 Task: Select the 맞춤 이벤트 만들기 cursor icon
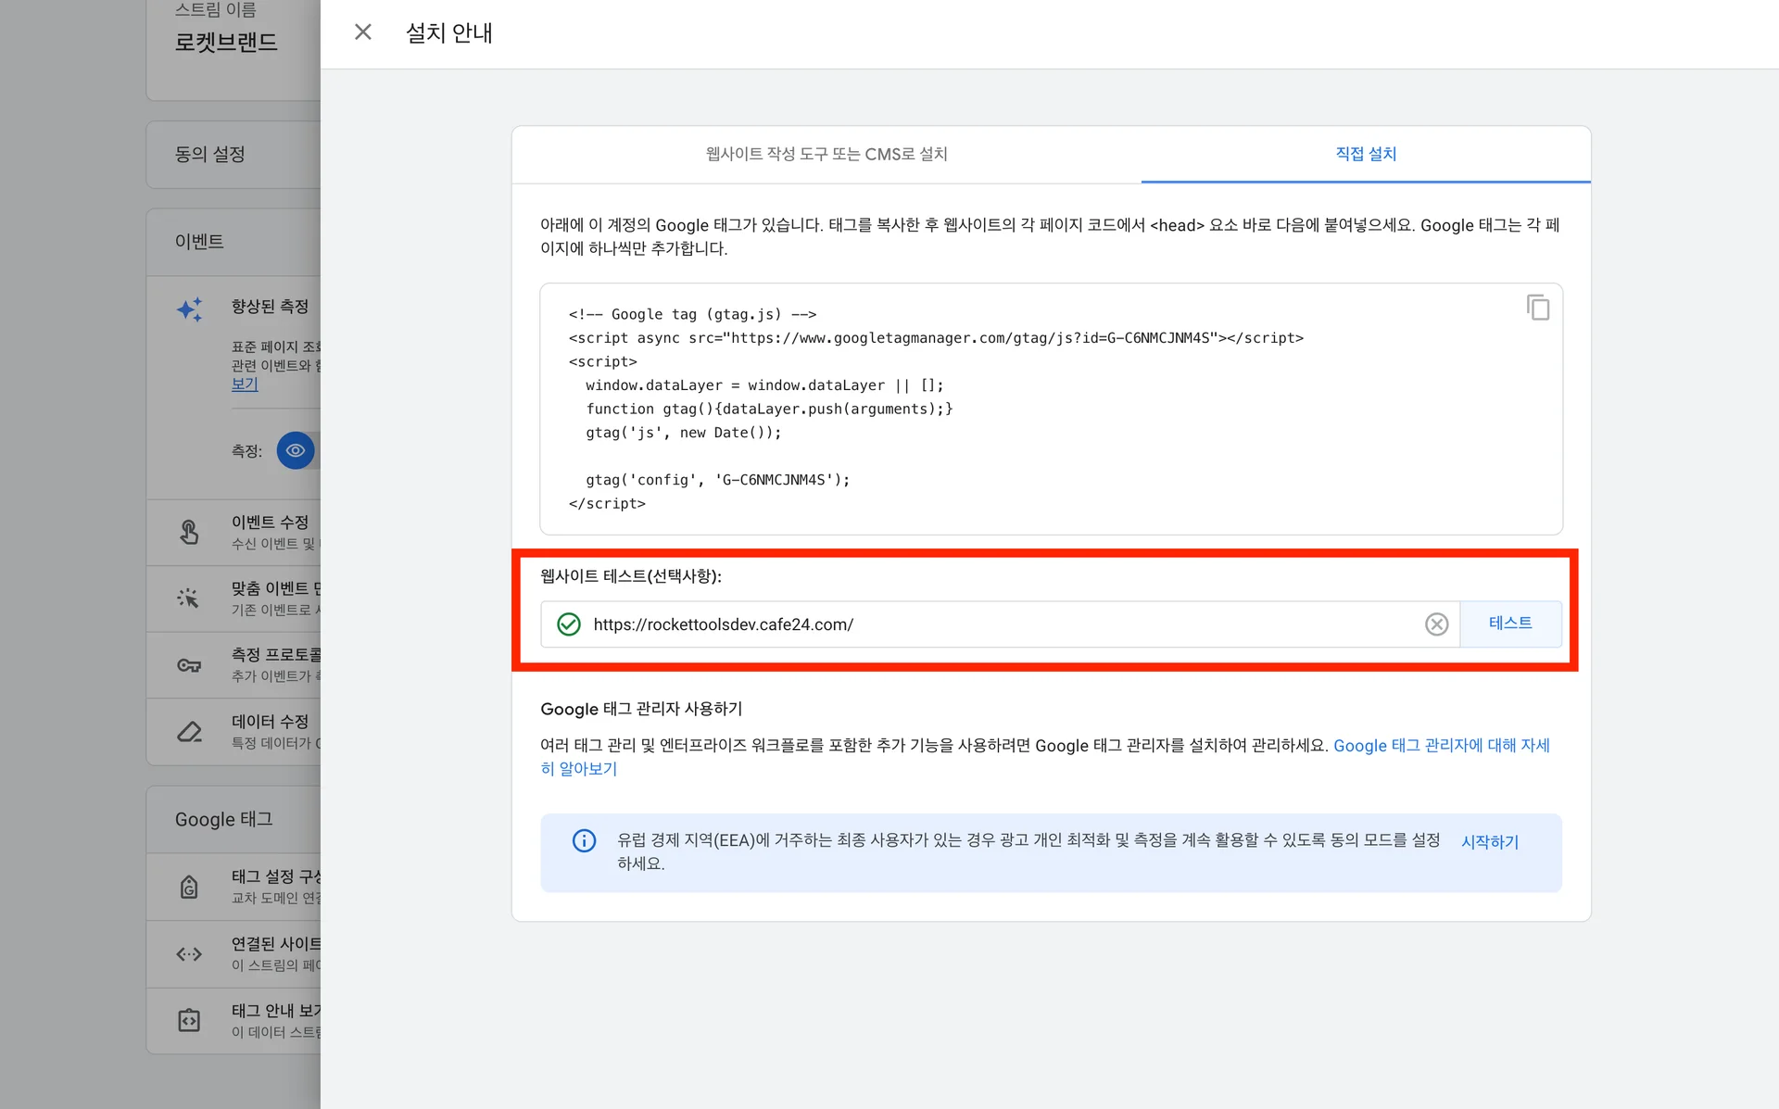tap(189, 599)
